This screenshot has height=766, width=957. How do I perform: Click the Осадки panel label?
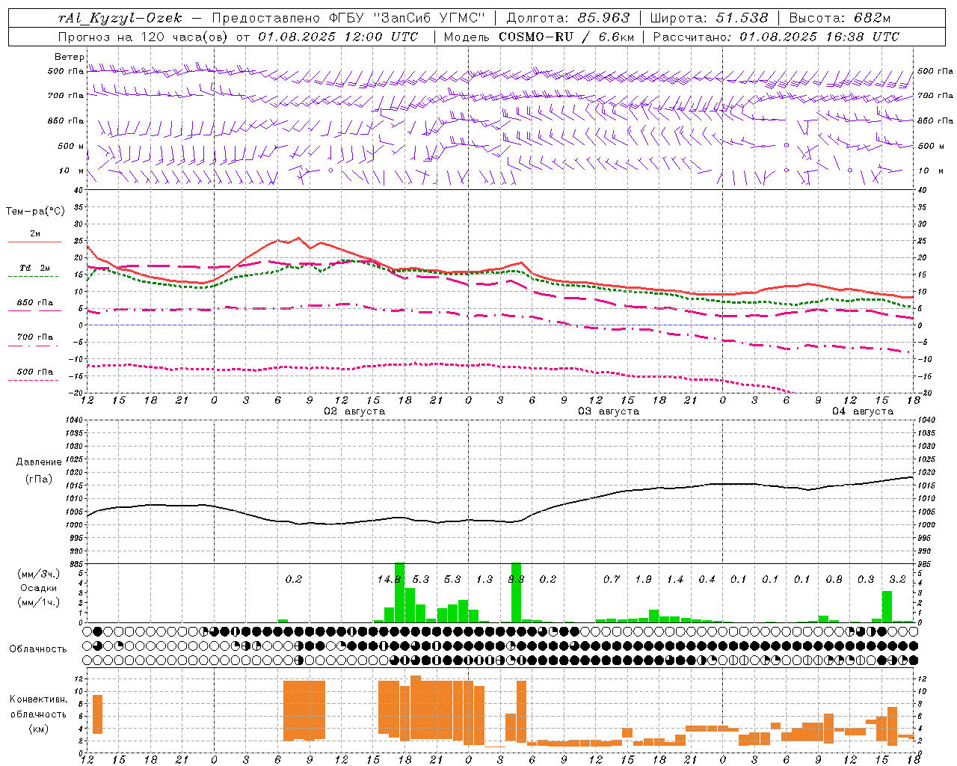(x=39, y=588)
